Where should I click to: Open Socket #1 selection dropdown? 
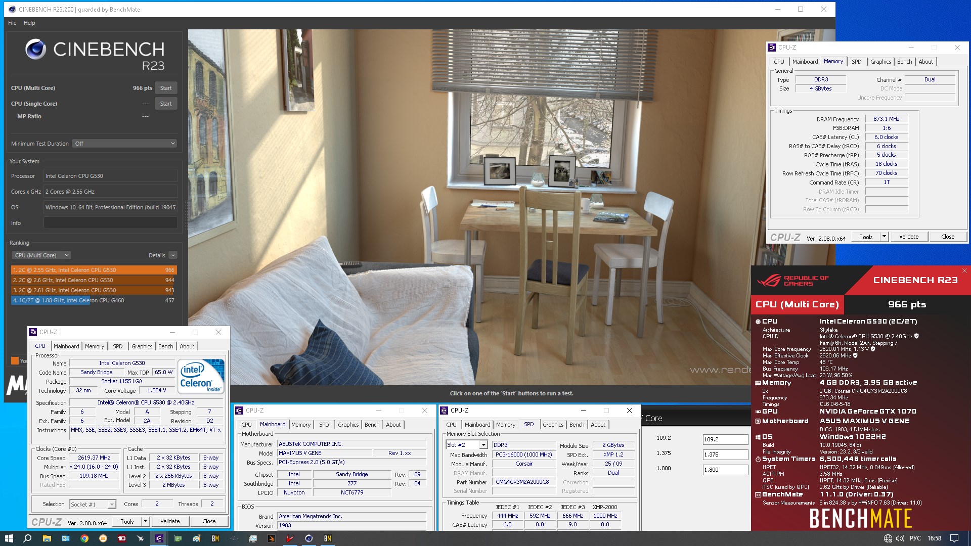[x=93, y=505]
